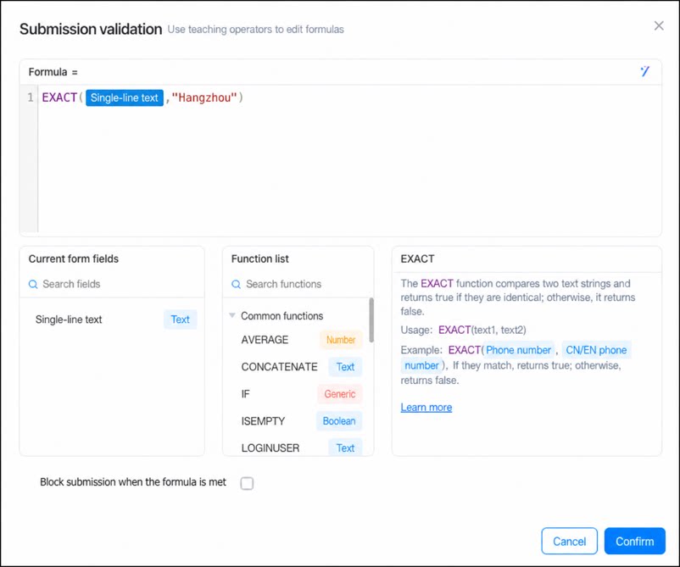Collapse the Common functions group
Screen dimensions: 680x567
[232, 315]
